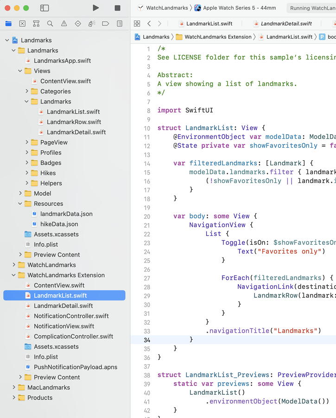
Task: Click line number 34 in gutter
Action: (147, 340)
